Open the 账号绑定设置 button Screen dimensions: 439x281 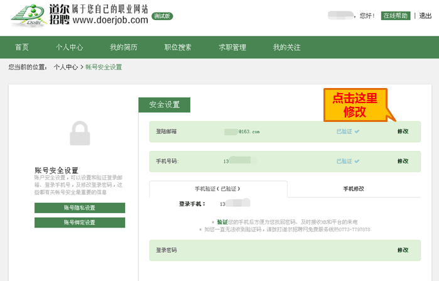click(x=80, y=223)
